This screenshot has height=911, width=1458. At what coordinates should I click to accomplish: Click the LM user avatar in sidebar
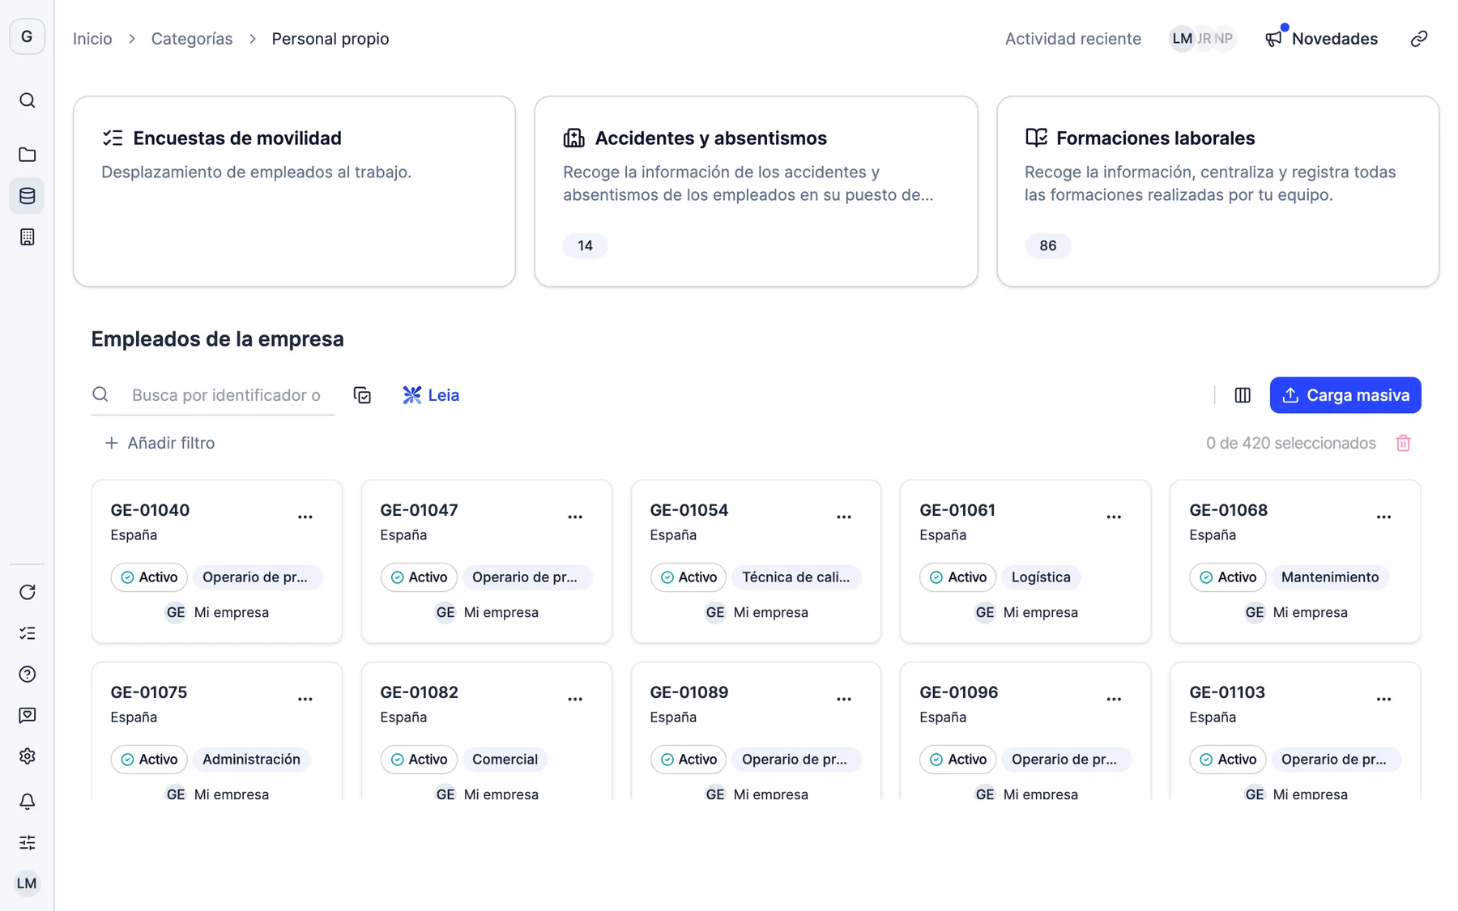click(x=27, y=883)
